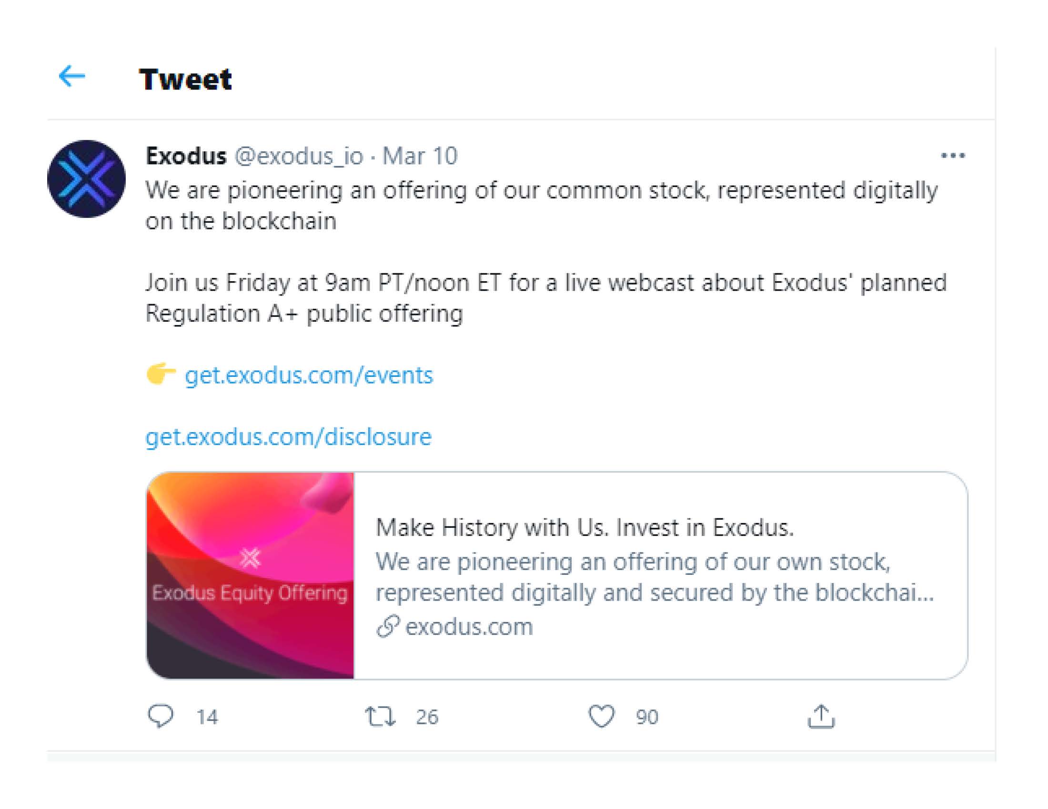Click the @exodus_io handle
This screenshot has width=1048, height=809.
pyautogui.click(x=299, y=156)
